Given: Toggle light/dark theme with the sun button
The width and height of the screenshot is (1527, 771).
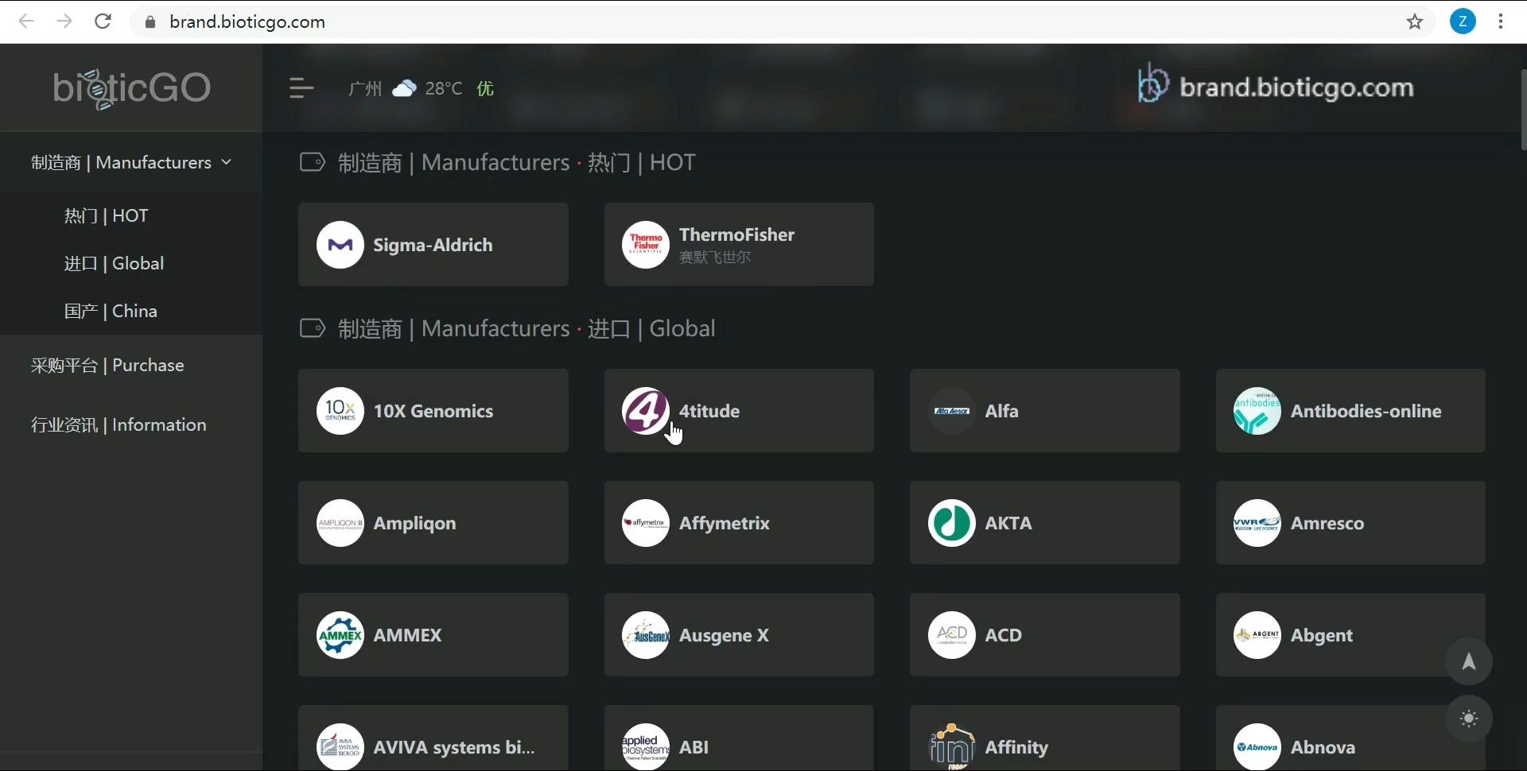Looking at the screenshot, I should (1469, 719).
